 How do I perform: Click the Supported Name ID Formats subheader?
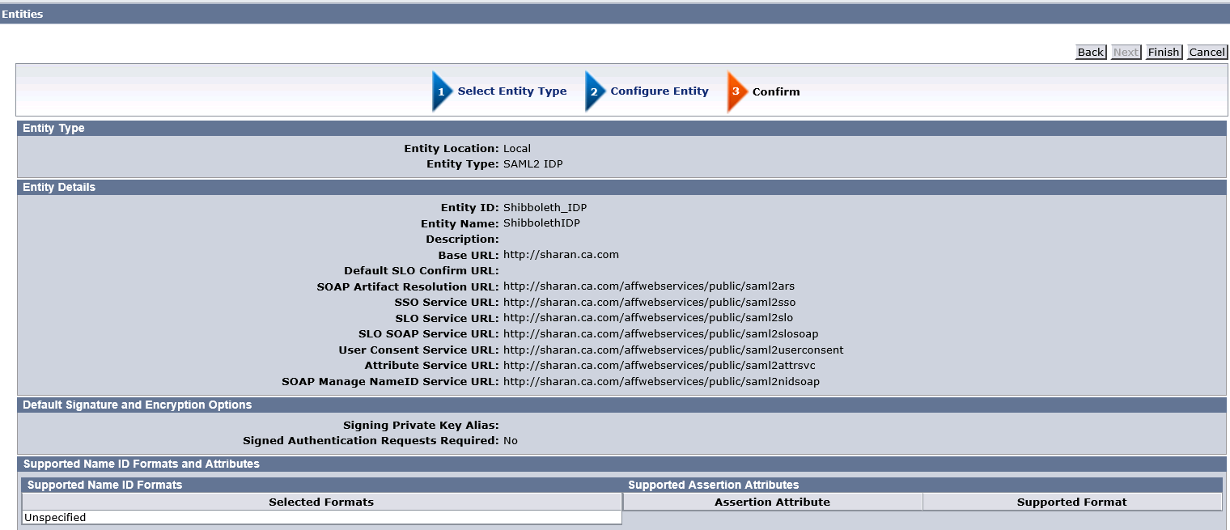click(104, 485)
